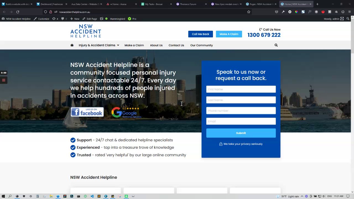Click the WordPress admin bar search icon
Image resolution: width=354 pixels, height=199 pixels.
(x=348, y=19)
